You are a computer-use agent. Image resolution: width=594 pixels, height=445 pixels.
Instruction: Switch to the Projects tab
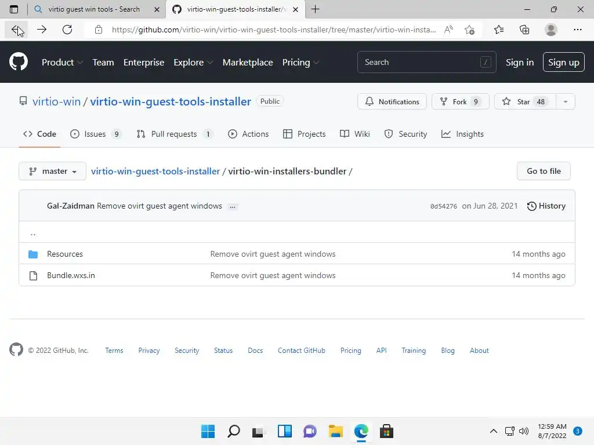click(304, 134)
